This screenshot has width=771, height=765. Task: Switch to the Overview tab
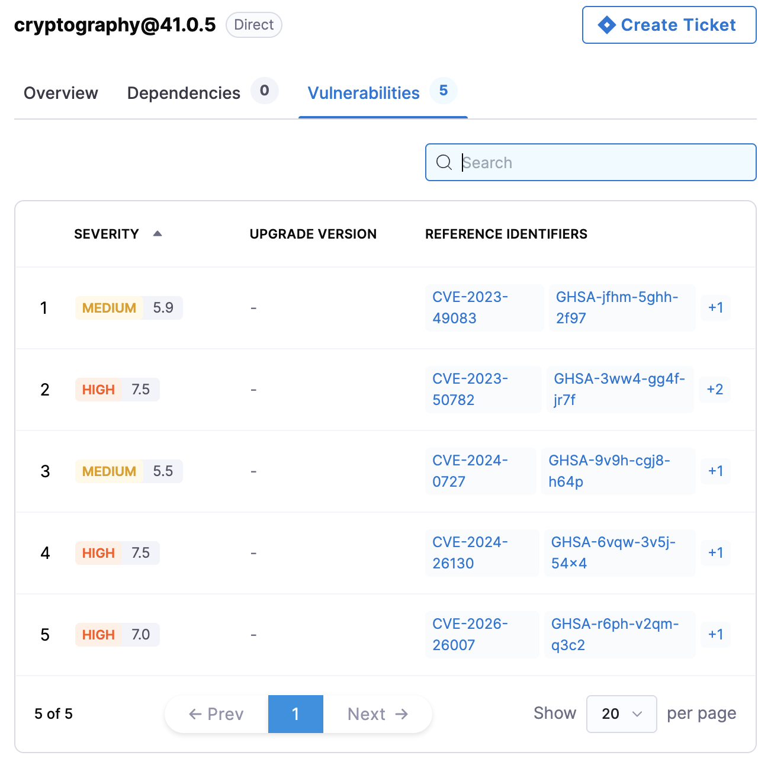60,93
